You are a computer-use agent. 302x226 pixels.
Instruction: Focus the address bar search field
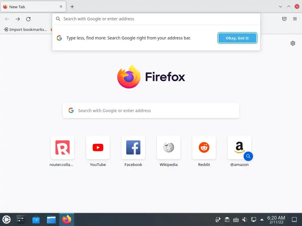coord(156,19)
